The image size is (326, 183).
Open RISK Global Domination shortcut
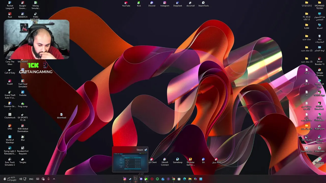point(23,128)
